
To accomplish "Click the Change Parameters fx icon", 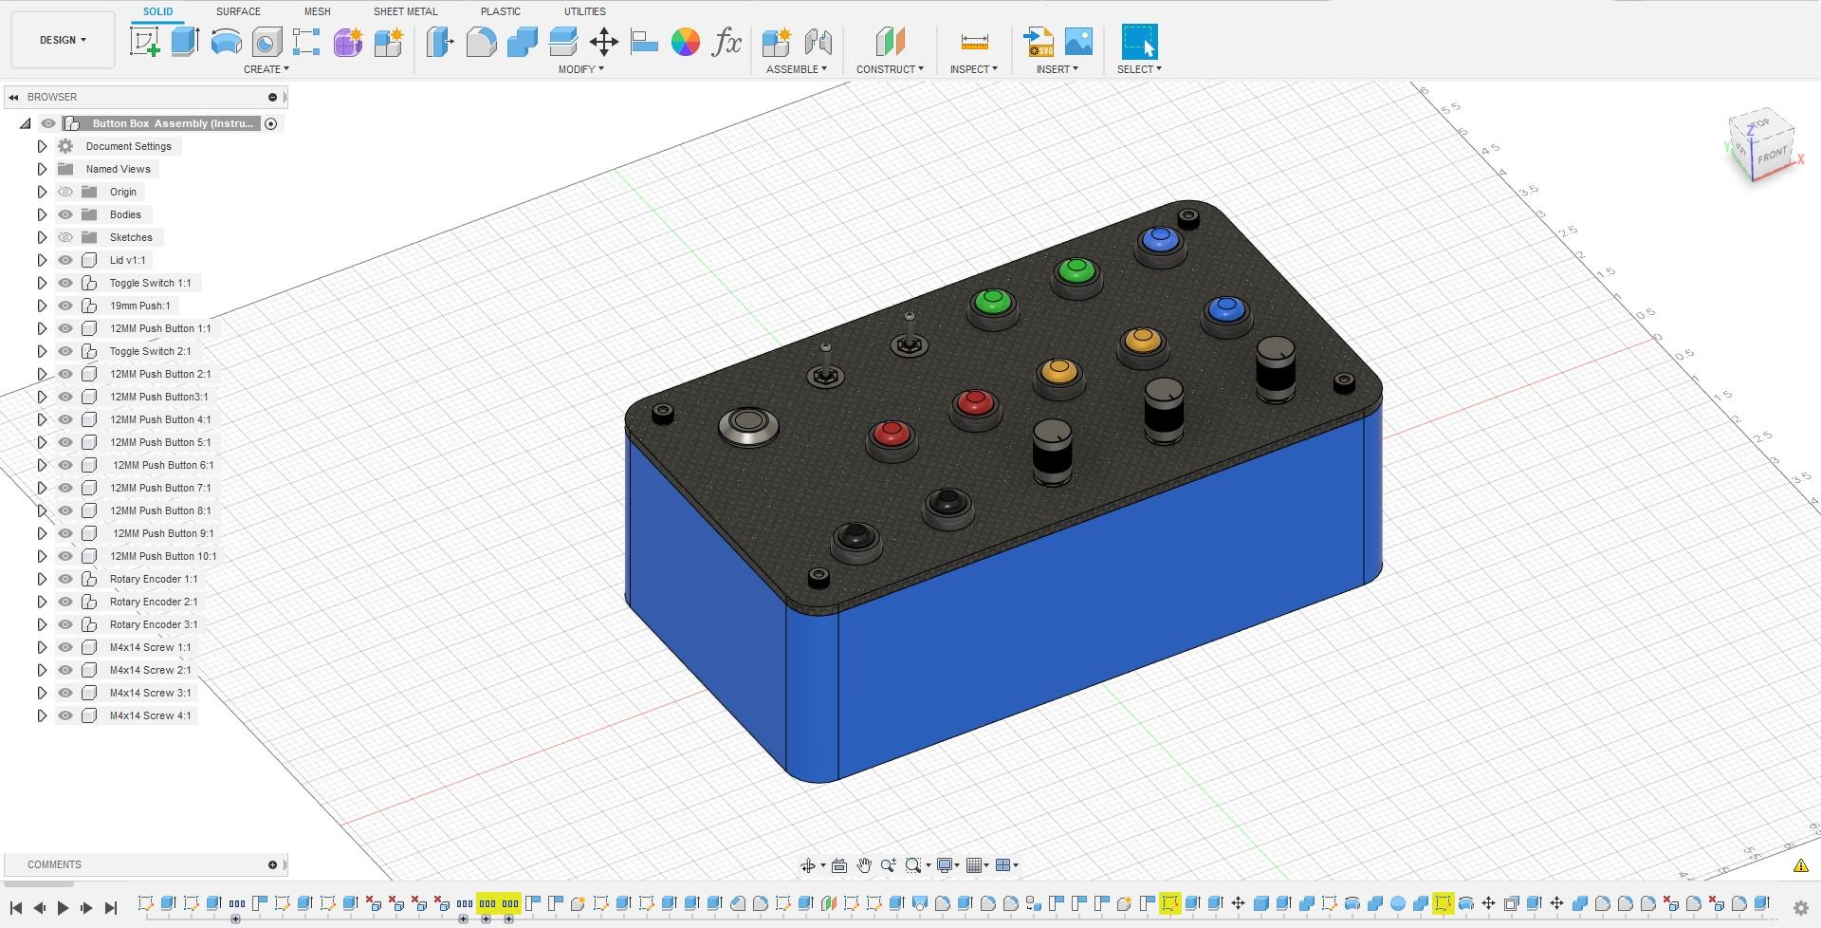I will pyautogui.click(x=727, y=42).
